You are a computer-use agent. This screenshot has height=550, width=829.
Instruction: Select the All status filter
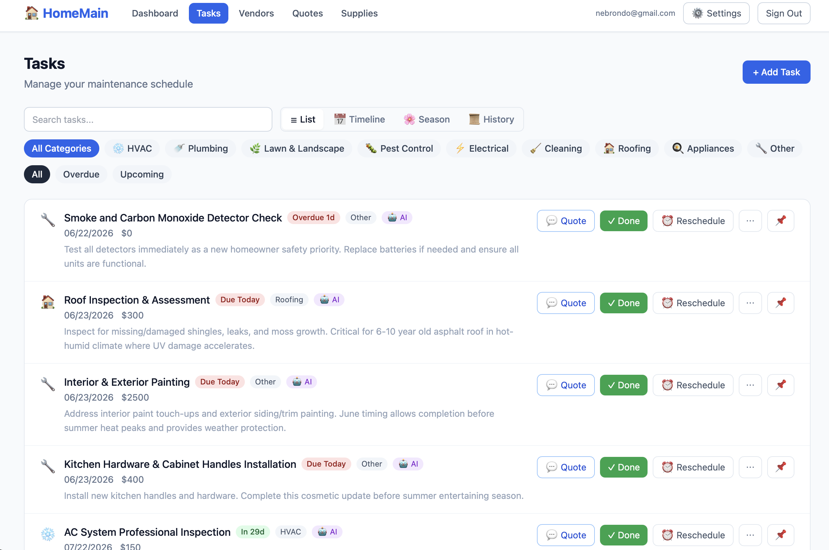click(x=37, y=174)
